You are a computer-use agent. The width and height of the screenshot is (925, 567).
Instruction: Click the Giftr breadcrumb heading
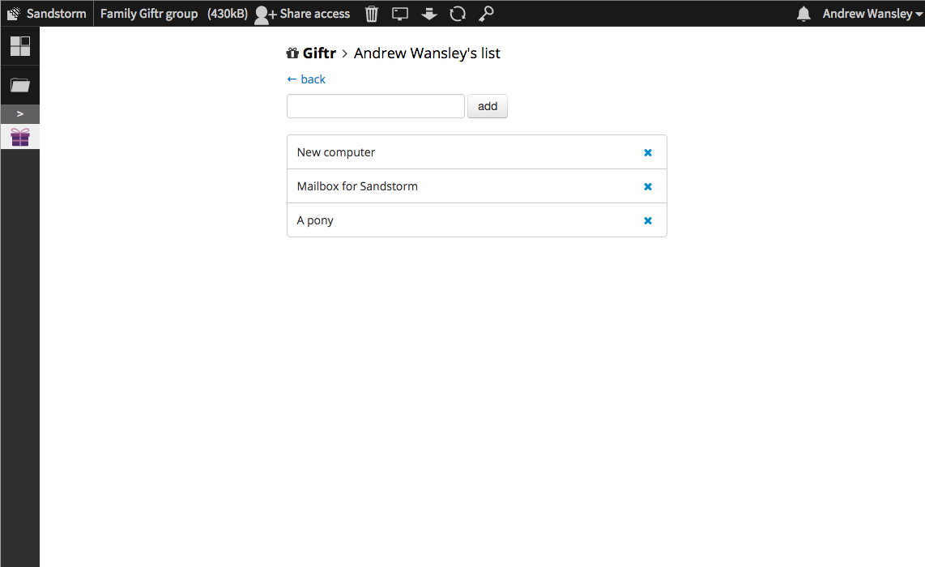[x=311, y=53]
